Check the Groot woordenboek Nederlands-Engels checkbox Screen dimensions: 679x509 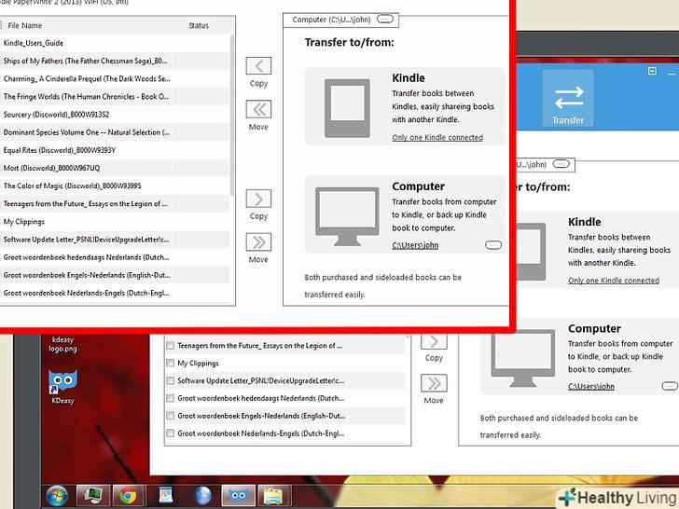170,433
